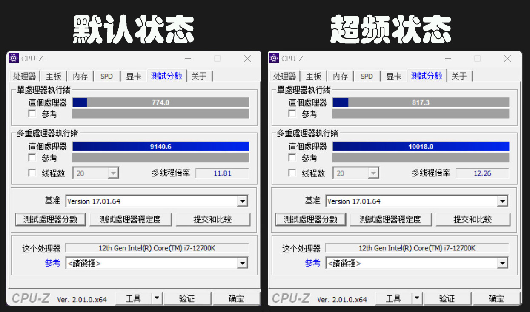The height and width of the screenshot is (312, 530).
Task: Open the 处理器 tab in right window
Action: click(285, 77)
